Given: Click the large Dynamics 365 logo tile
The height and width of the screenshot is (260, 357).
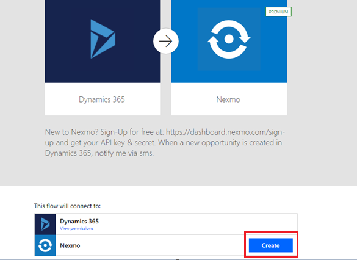Looking at the screenshot, I should tap(103, 42).
